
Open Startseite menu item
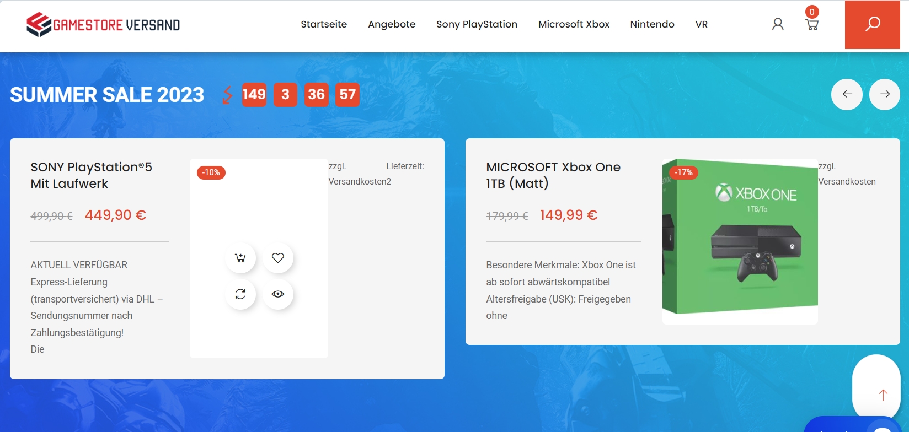point(324,24)
